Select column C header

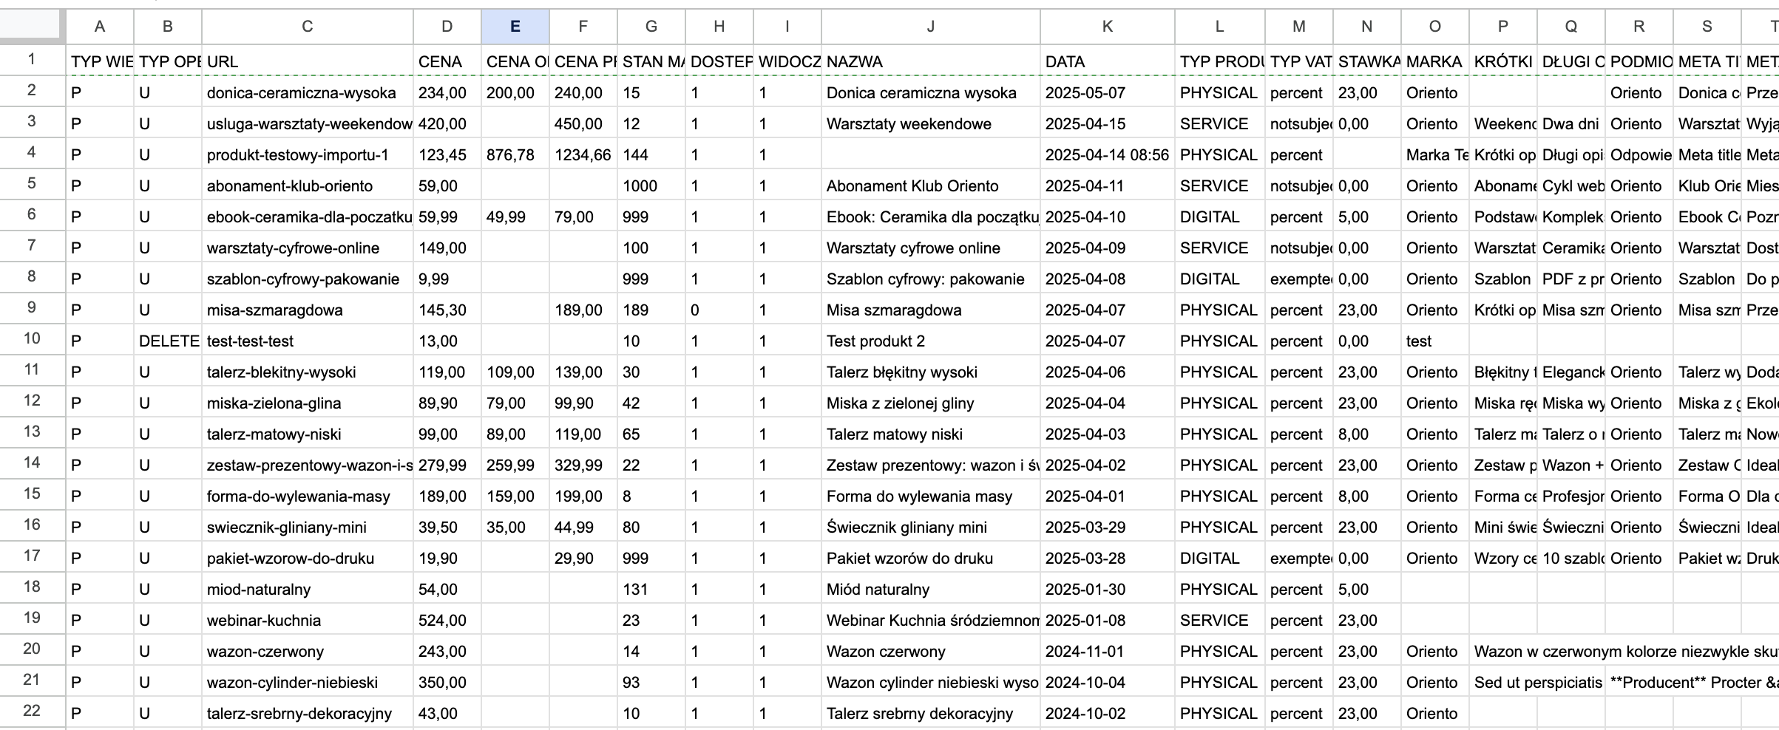307,27
